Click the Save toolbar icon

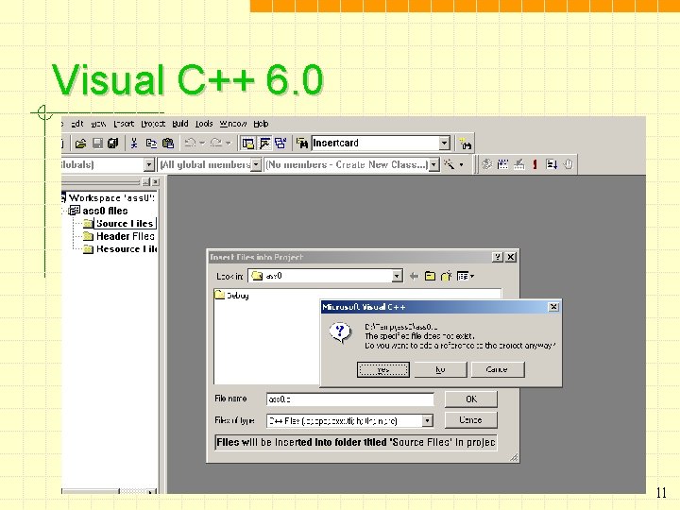[x=97, y=144]
